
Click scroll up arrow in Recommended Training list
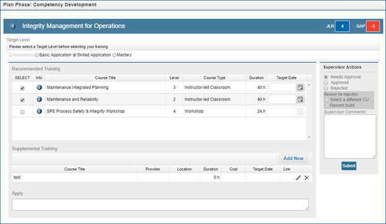309,85
